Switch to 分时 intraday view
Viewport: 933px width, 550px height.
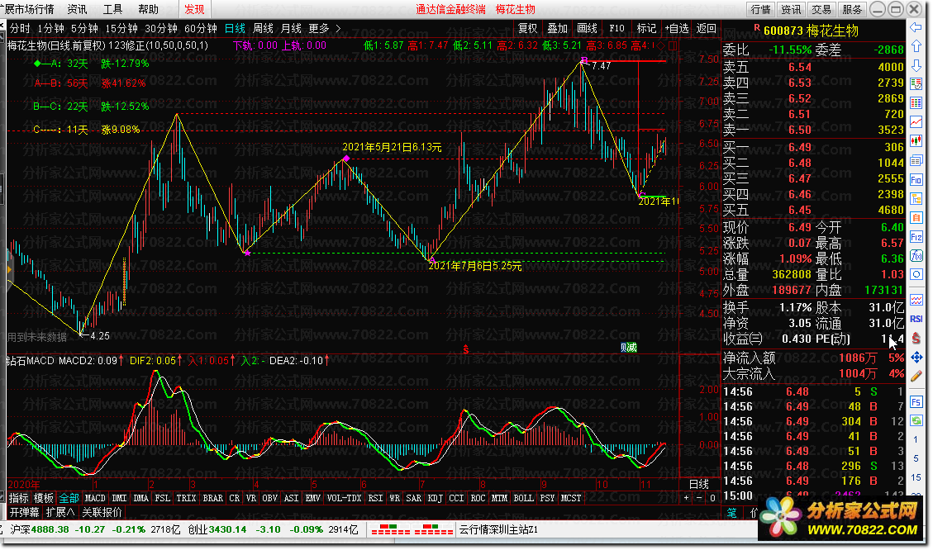click(20, 29)
